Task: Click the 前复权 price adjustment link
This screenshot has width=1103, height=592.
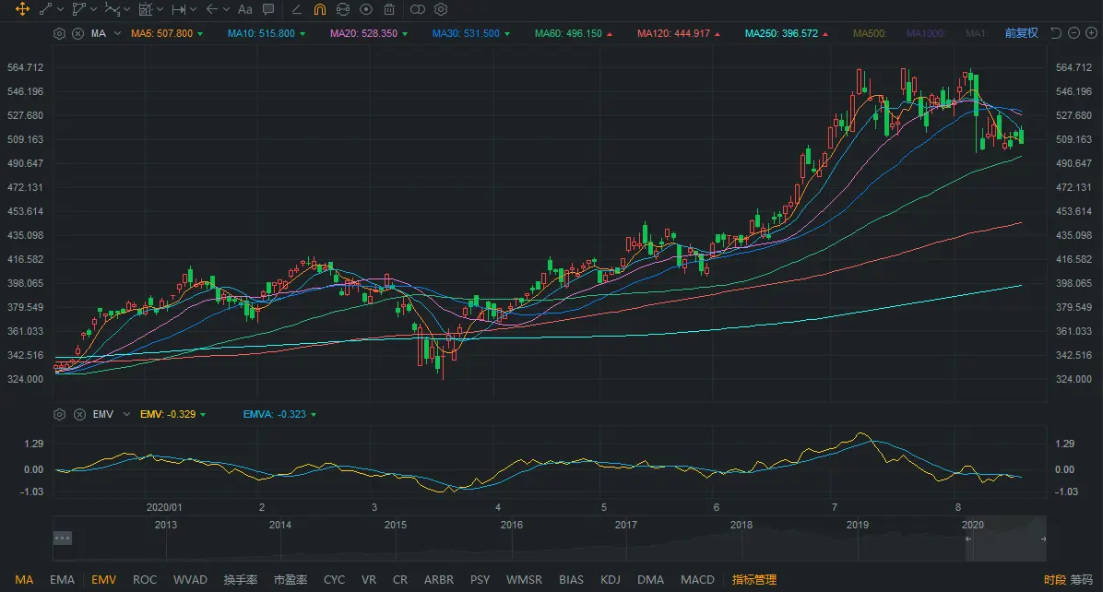Action: (x=1021, y=33)
